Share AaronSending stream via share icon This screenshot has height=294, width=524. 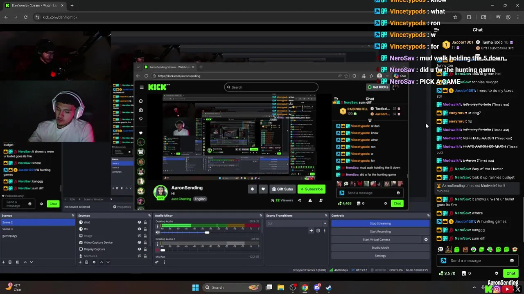tap(299, 200)
